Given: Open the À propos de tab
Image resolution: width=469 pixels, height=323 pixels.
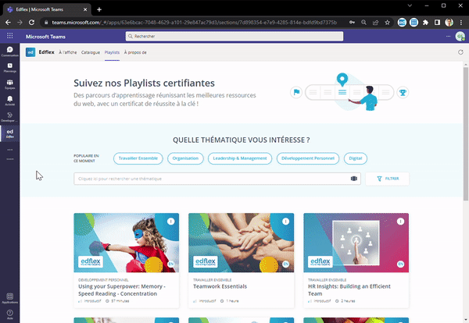Looking at the screenshot, I should point(135,52).
